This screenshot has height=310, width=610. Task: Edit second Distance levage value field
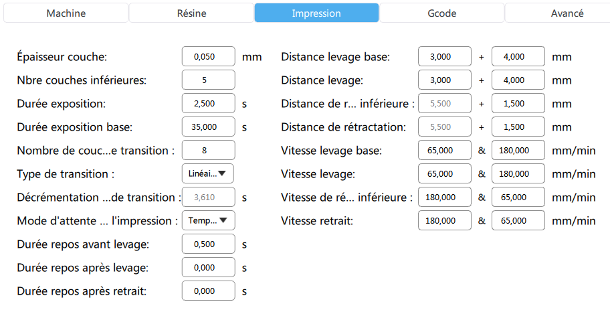[x=518, y=80]
